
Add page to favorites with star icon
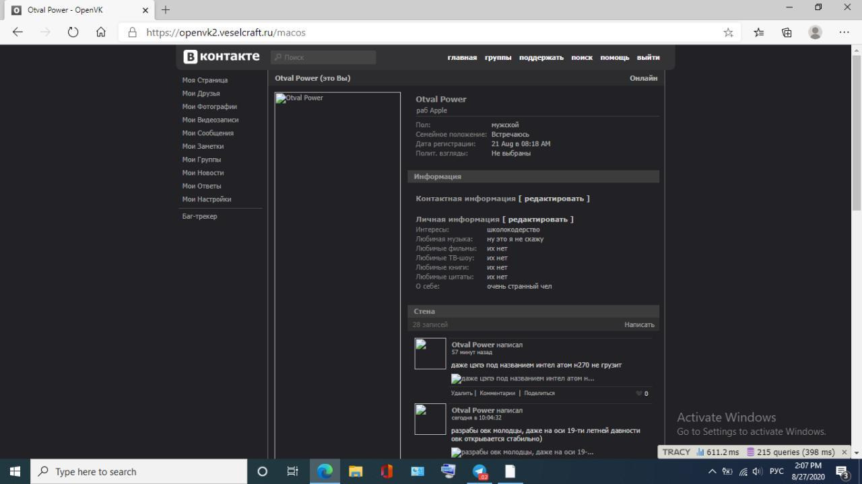[728, 32]
